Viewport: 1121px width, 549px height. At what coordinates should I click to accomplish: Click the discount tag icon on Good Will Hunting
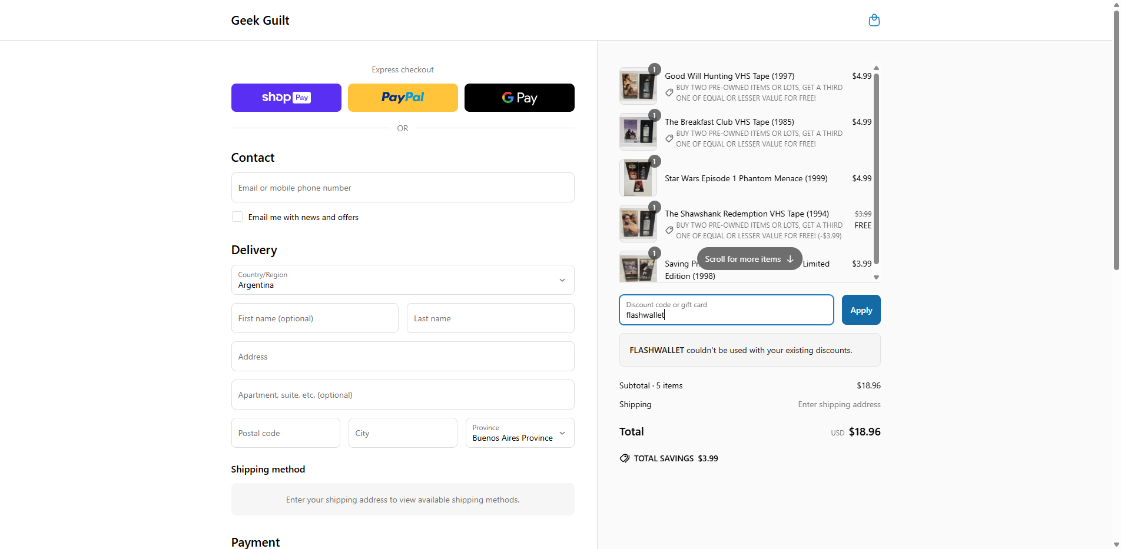click(669, 92)
